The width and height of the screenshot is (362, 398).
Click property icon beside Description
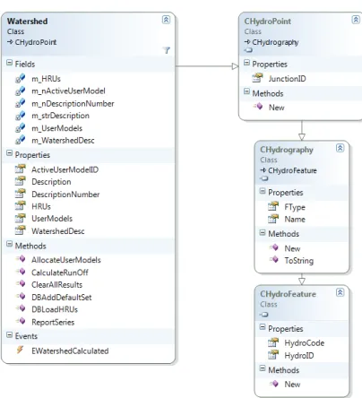[21, 181]
